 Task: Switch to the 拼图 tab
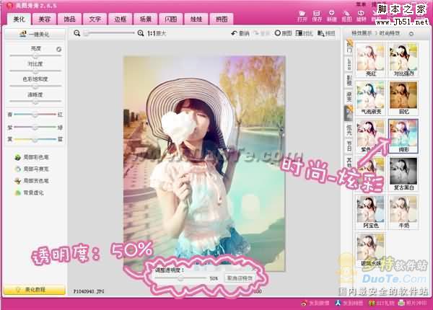point(222,19)
